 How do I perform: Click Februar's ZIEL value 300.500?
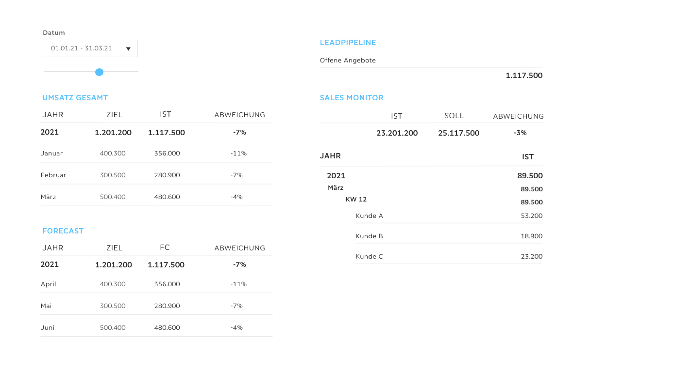coord(113,175)
